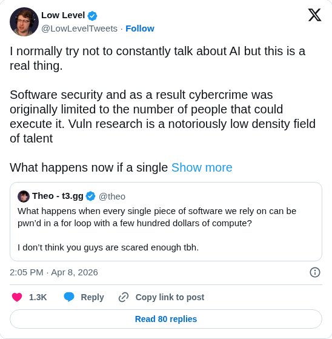Screen dimensions: 332x339
Task: Open the @LowLevelTweets handle link
Action: click(79, 29)
